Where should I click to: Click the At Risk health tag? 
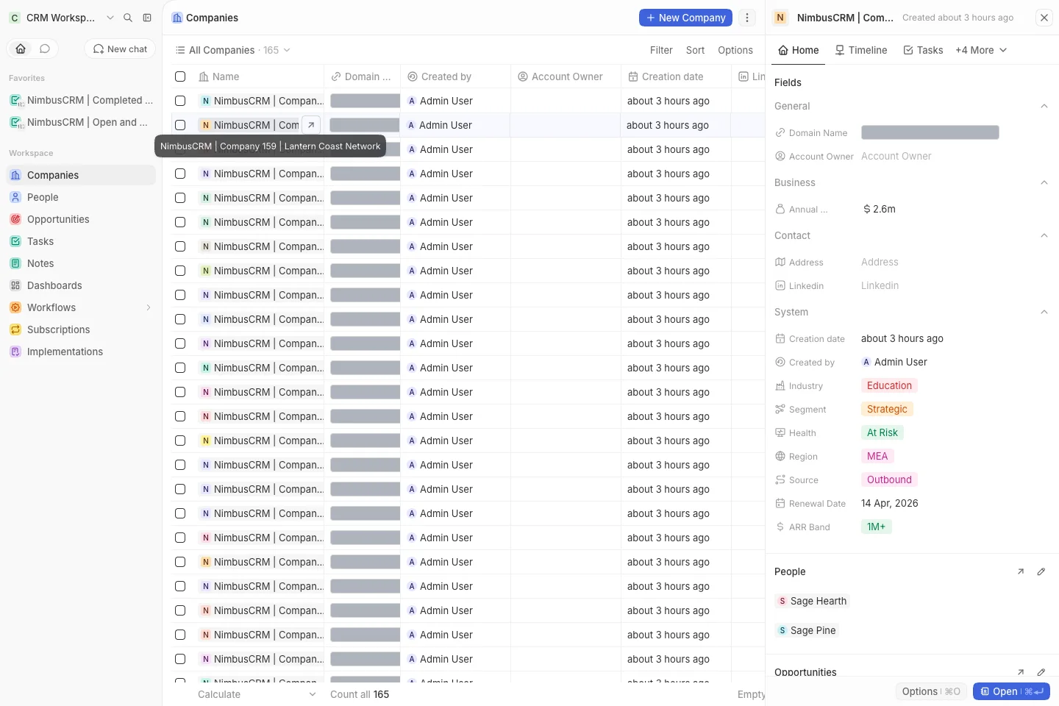(x=883, y=432)
